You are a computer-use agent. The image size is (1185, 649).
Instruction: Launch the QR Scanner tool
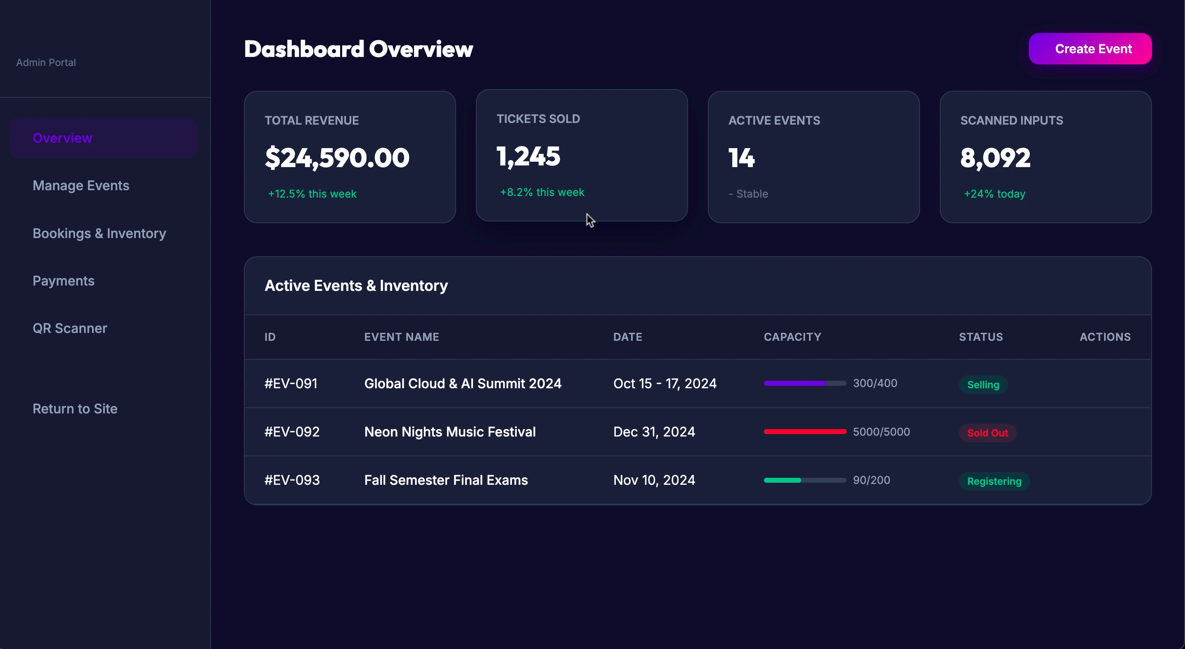point(69,328)
